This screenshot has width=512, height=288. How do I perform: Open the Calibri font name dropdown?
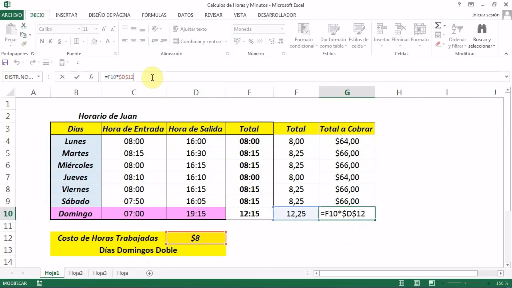coord(79,29)
